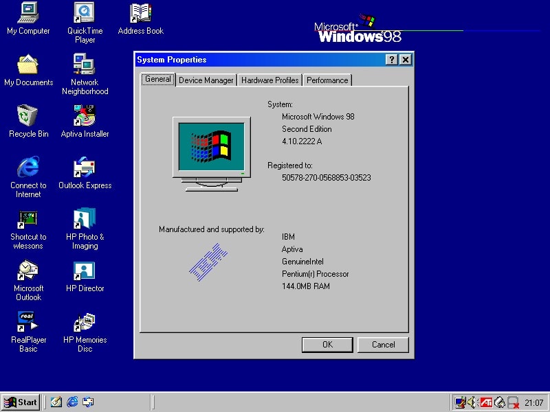Select the Microsoft Outlook desktop icon
The height and width of the screenshot is (412, 550).
click(28, 280)
